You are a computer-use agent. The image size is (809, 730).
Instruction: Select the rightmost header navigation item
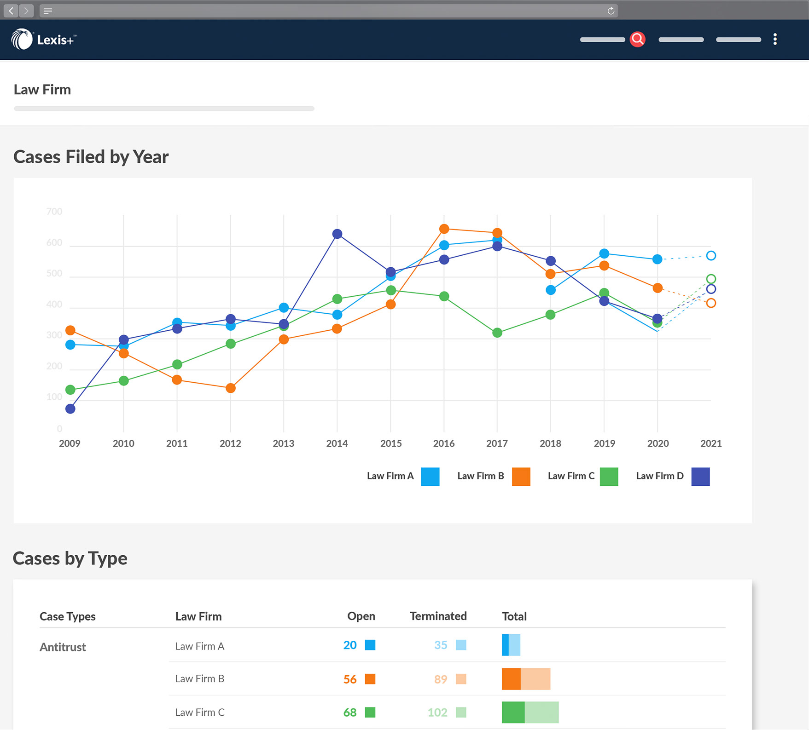pyautogui.click(x=738, y=40)
